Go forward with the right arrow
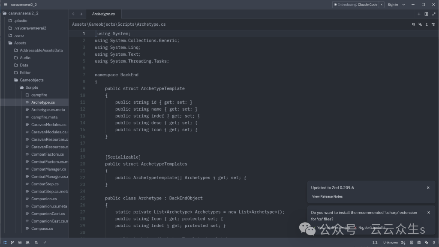Viewport: 439px width, 247px height. 81,14
